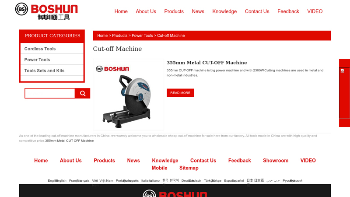
Task: Open About Us in top navigation
Action: coord(146,11)
